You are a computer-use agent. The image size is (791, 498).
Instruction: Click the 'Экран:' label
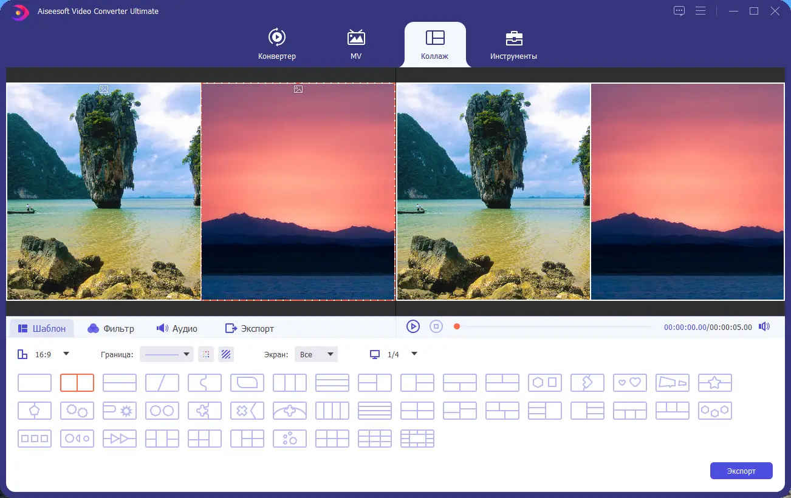pos(276,354)
